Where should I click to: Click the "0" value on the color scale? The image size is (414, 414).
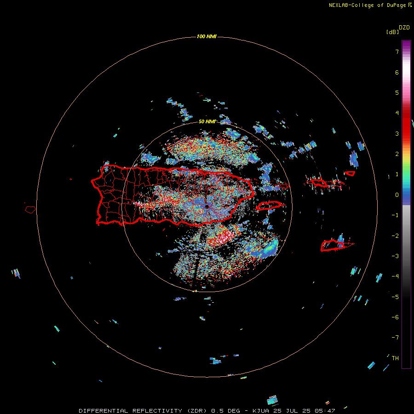[x=397, y=195]
